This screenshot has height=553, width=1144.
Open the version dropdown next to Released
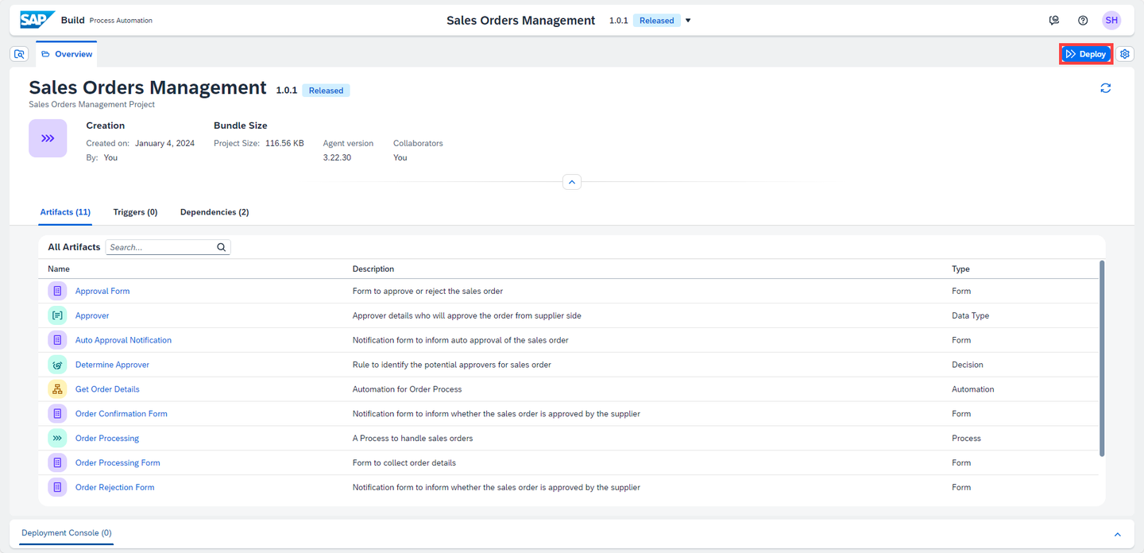click(x=688, y=21)
